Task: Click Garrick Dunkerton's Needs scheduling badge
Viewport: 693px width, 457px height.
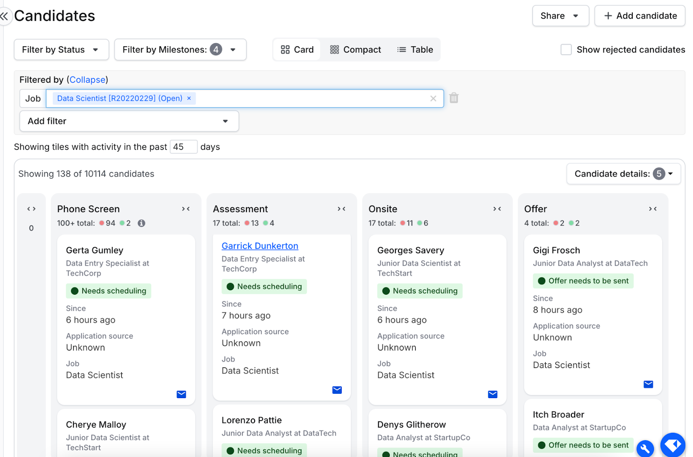Action: (x=264, y=286)
